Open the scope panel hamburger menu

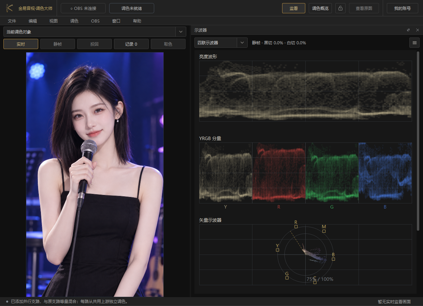pyautogui.click(x=414, y=43)
